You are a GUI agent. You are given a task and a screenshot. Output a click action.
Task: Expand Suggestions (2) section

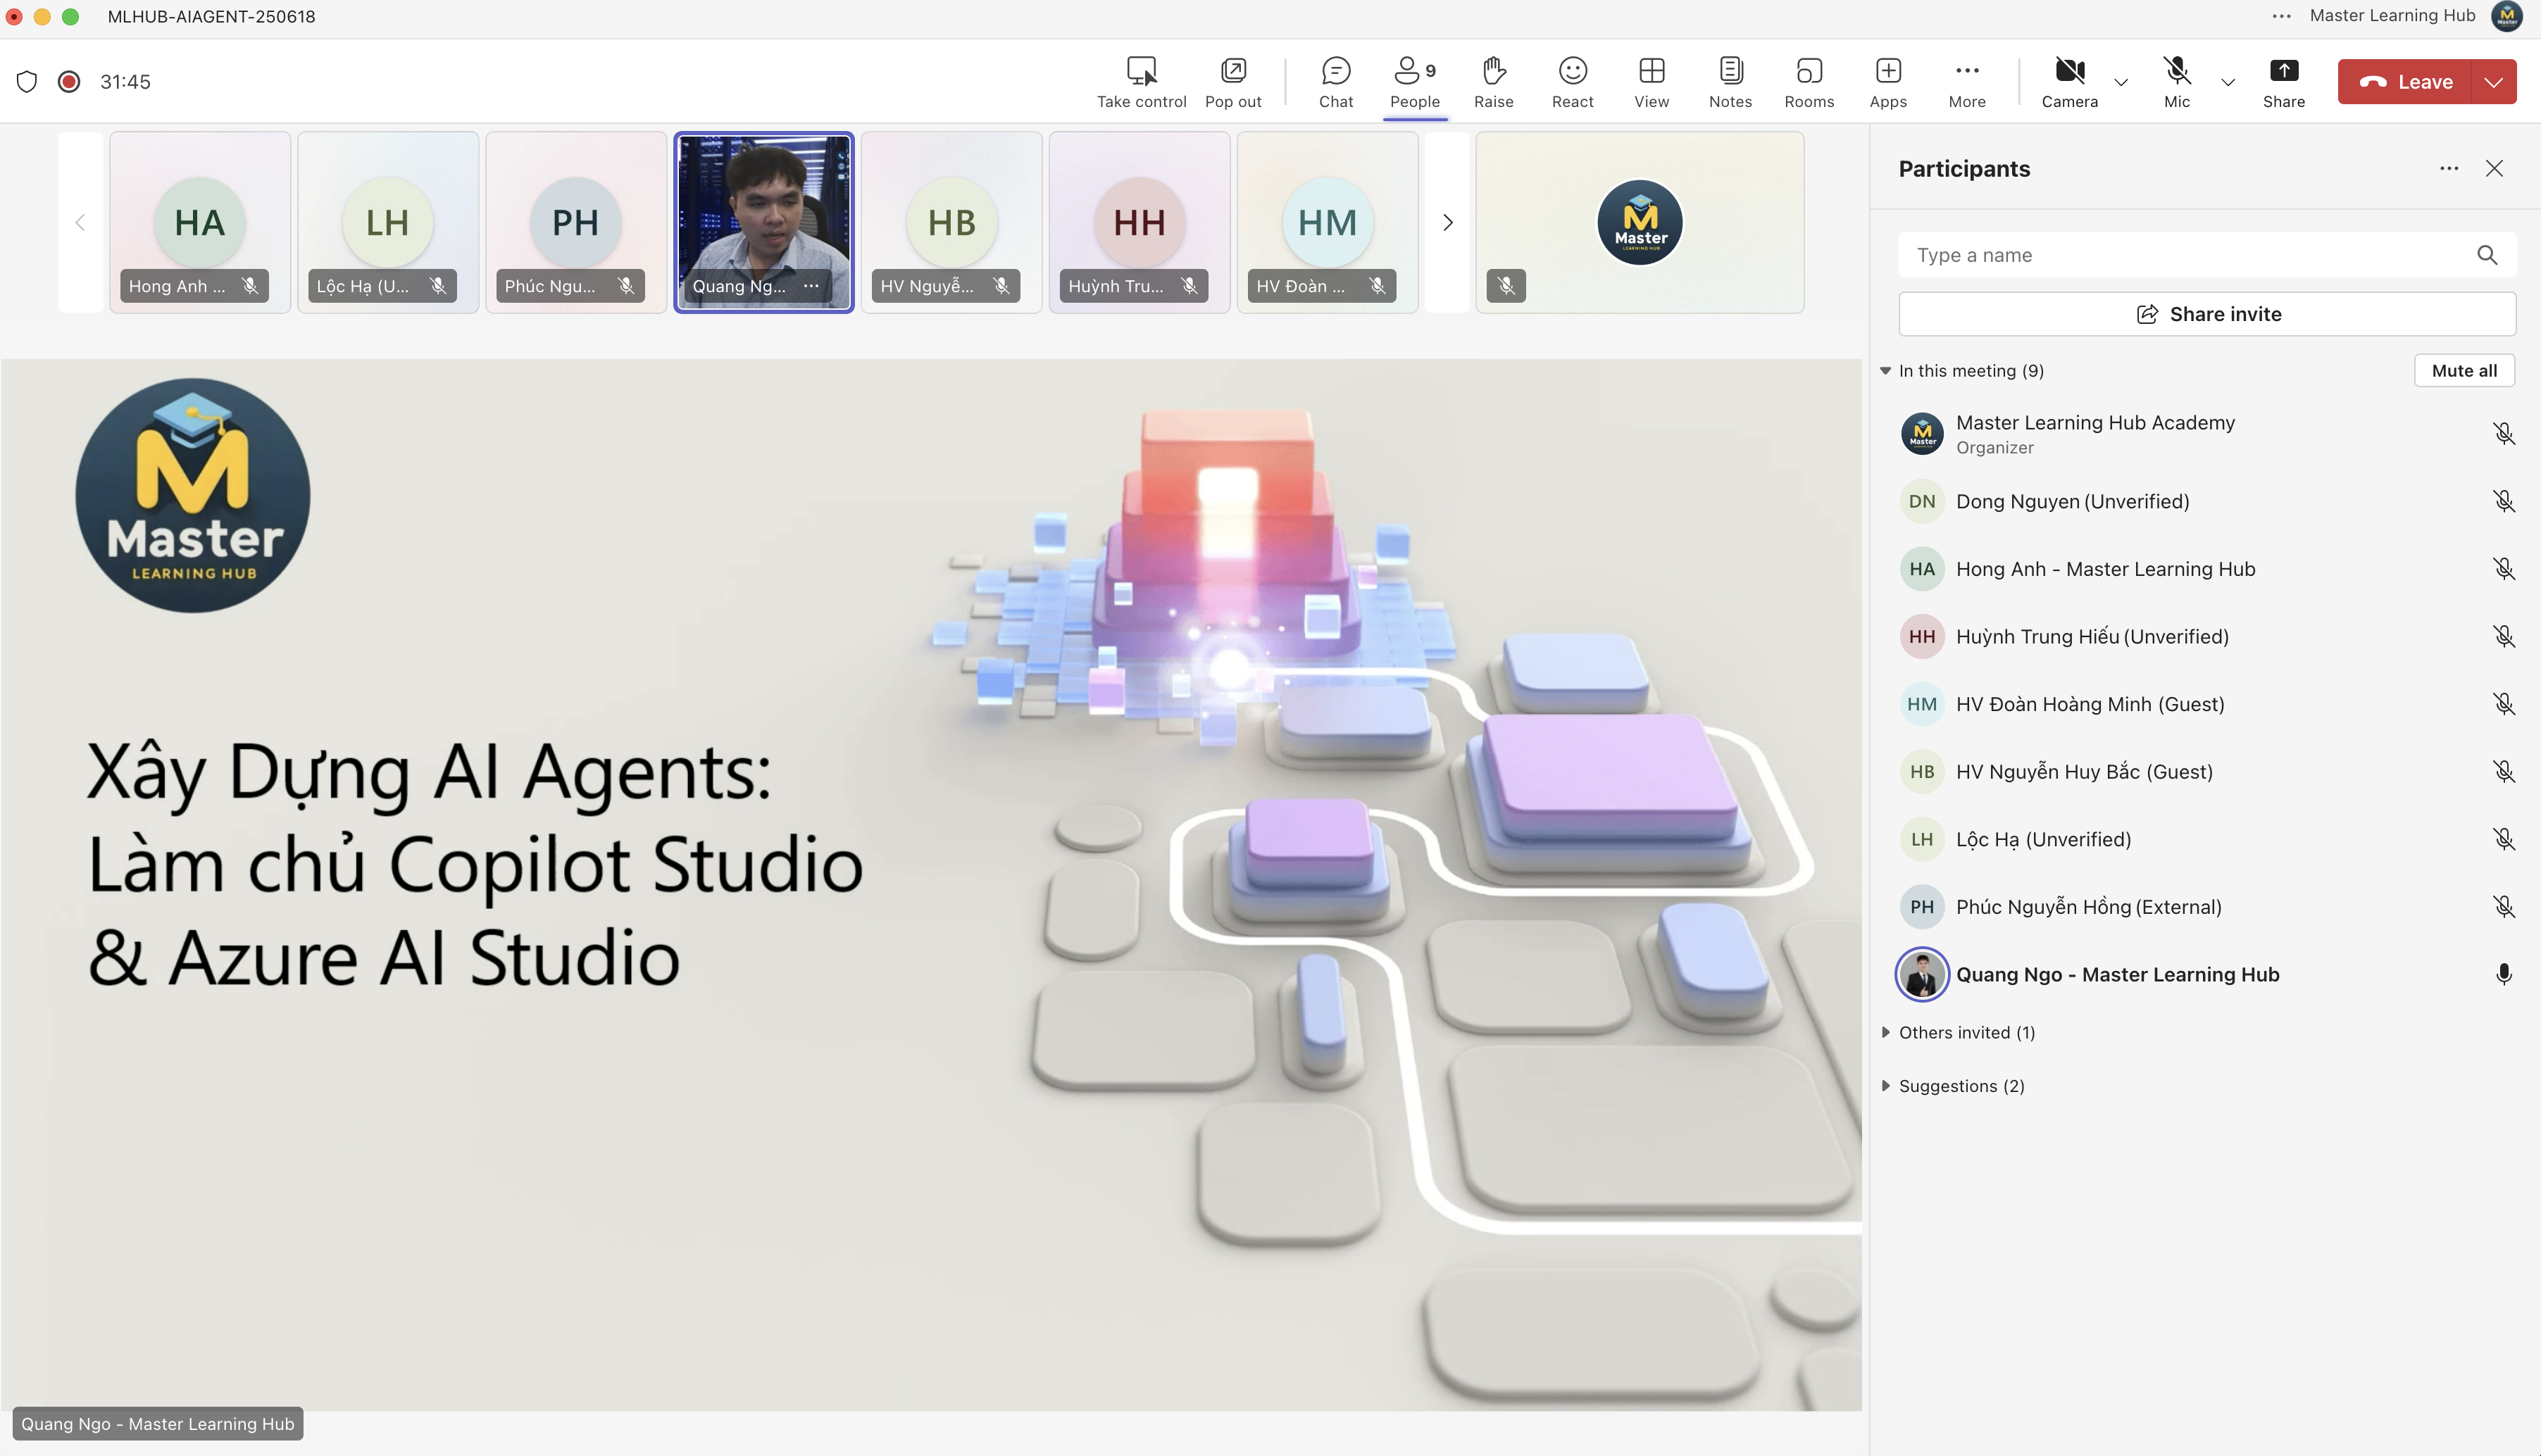click(1885, 1086)
